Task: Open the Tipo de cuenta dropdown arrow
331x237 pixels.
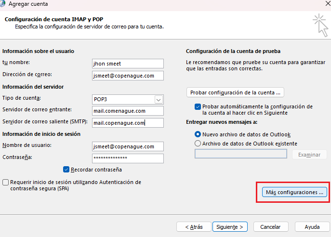Action: pos(159,99)
